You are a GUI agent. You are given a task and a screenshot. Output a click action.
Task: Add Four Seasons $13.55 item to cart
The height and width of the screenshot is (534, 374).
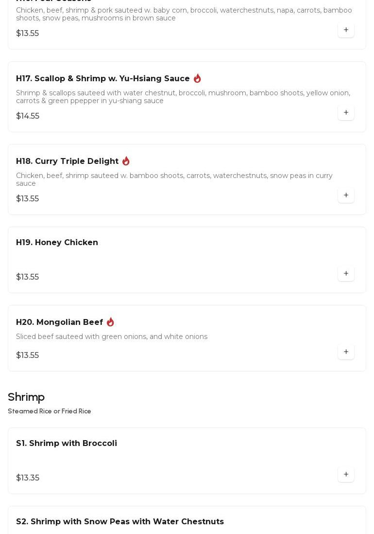pos(346,30)
